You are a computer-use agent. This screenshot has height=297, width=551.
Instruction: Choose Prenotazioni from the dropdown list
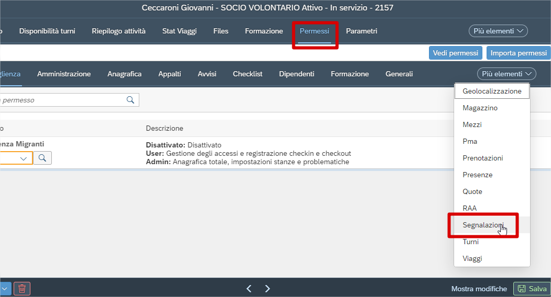click(492, 158)
